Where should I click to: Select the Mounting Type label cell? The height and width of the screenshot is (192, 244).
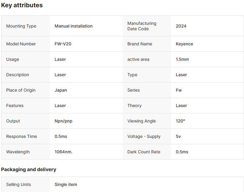(x=21, y=26)
